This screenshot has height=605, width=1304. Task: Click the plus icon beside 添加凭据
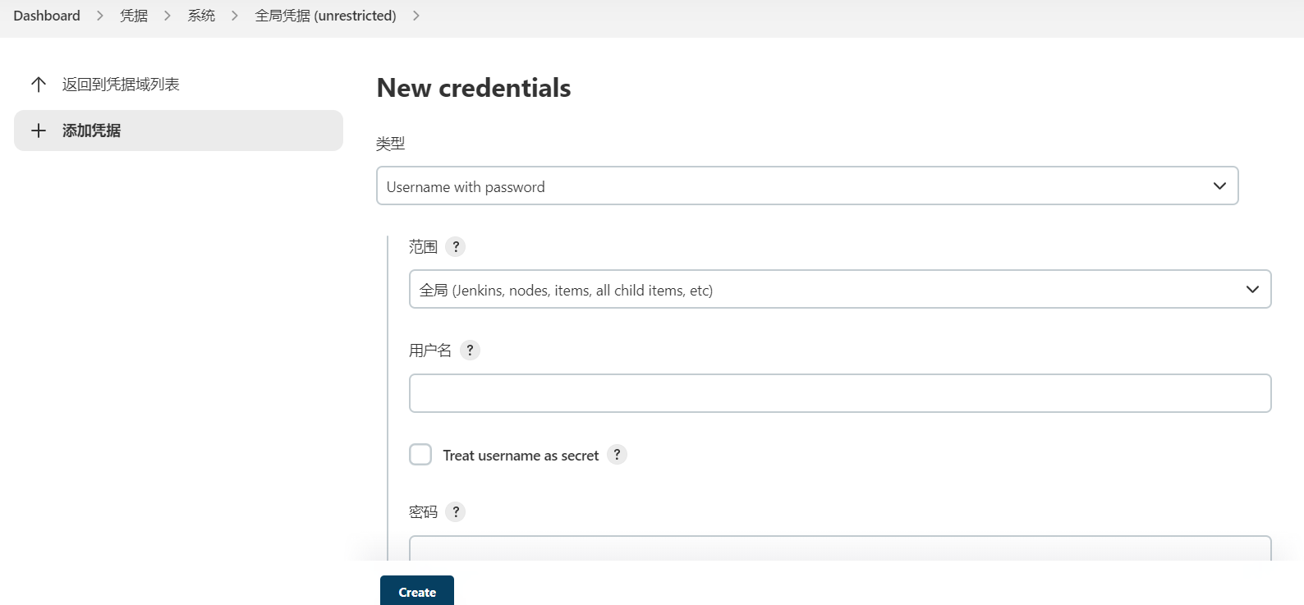click(x=39, y=131)
